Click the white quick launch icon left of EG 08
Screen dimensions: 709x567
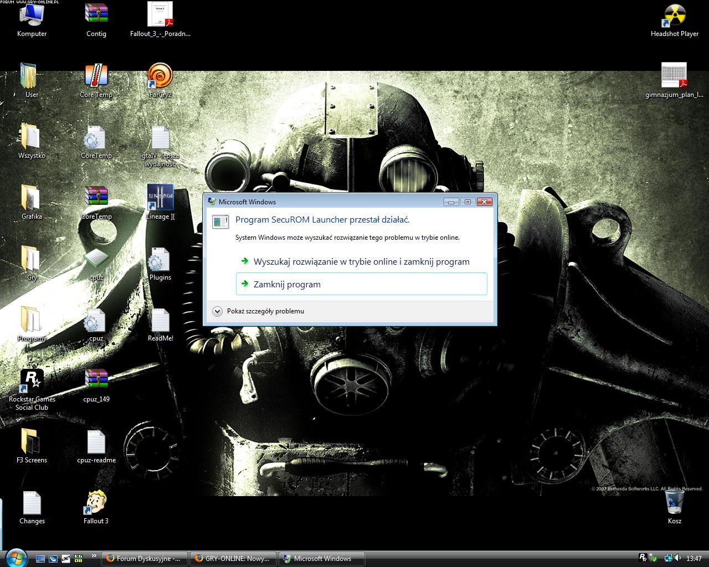(x=66, y=559)
